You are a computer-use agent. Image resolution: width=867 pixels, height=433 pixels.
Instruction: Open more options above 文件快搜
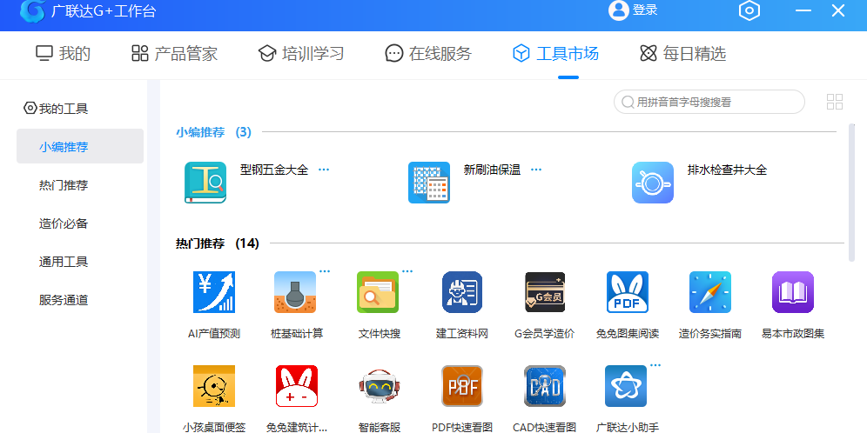pyautogui.click(x=407, y=271)
